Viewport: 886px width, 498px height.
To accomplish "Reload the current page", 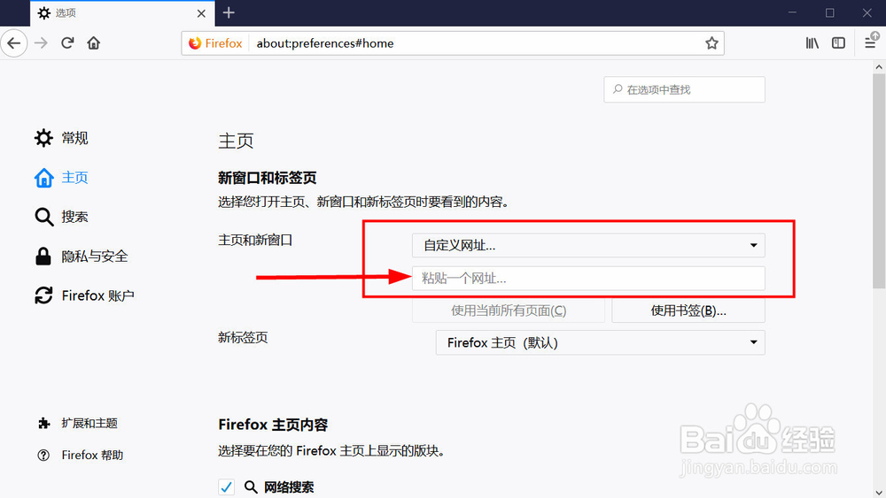I will click(67, 43).
